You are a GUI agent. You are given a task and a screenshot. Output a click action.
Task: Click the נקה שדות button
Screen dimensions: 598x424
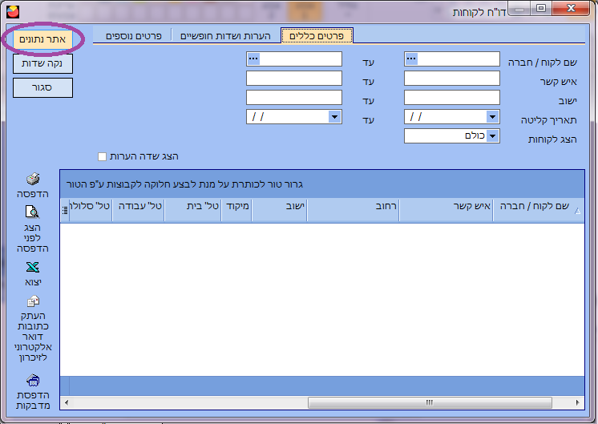point(43,63)
